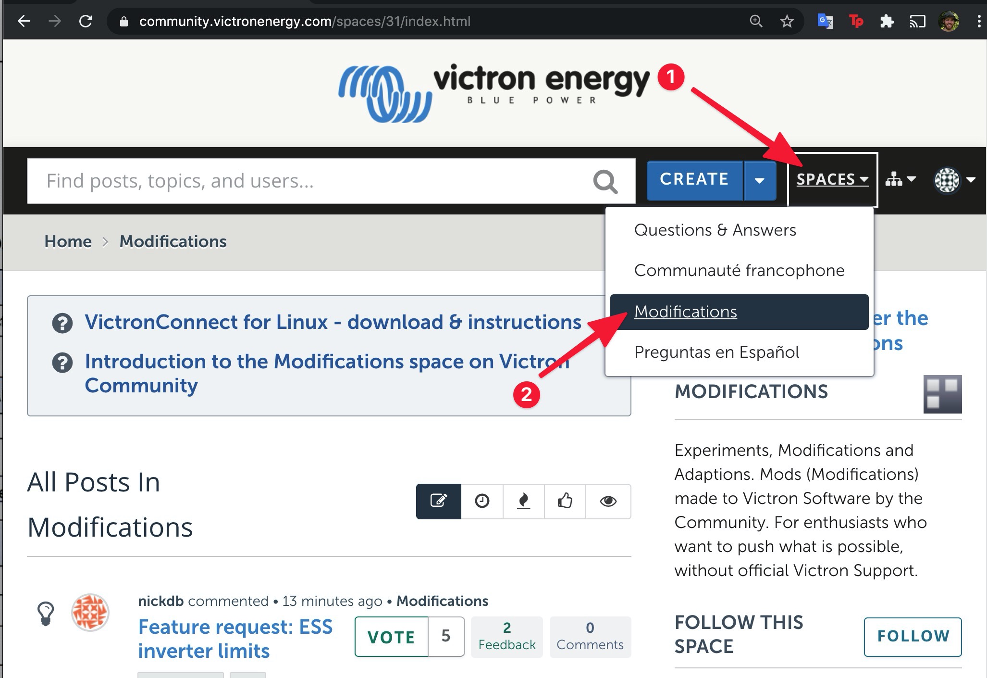
Task: Go forward in browser history
Action: 55,21
